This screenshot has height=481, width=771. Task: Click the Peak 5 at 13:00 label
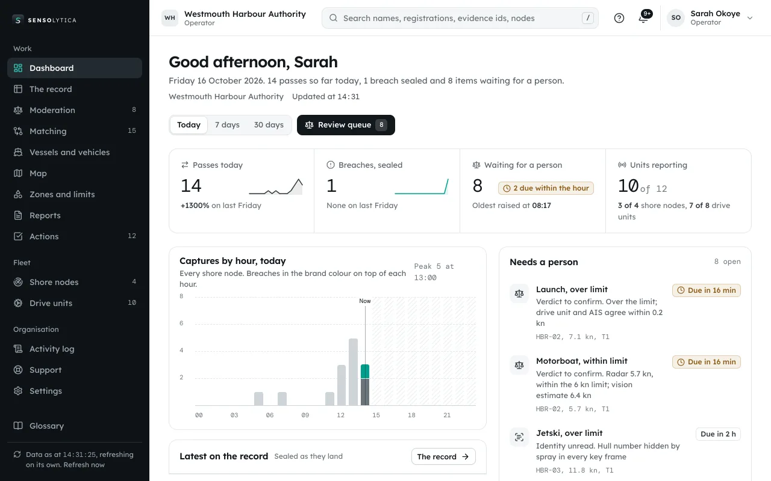click(x=435, y=272)
